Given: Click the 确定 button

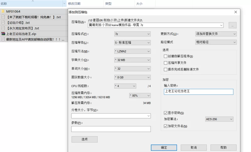Looking at the screenshot, I should click(164, 148).
